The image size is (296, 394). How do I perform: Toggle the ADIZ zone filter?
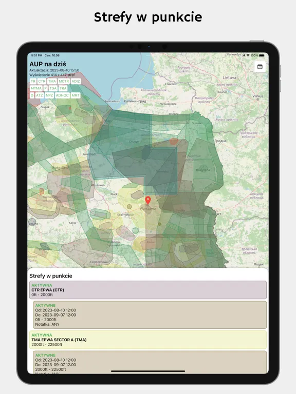76,81
